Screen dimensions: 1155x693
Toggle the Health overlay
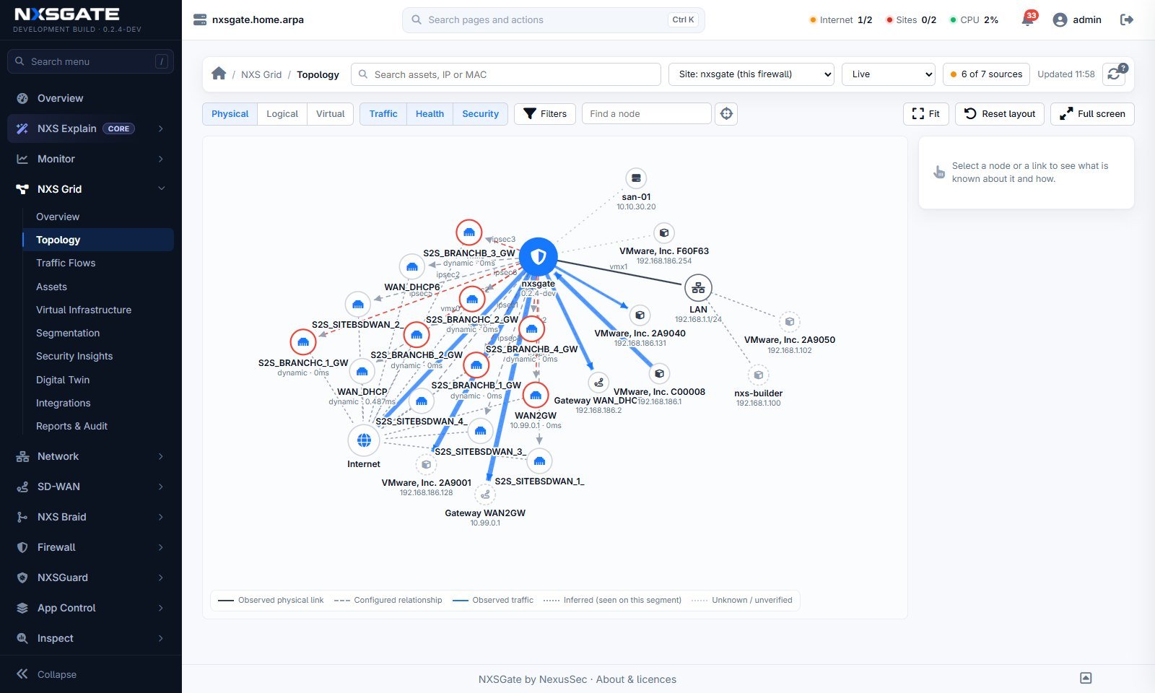point(430,114)
